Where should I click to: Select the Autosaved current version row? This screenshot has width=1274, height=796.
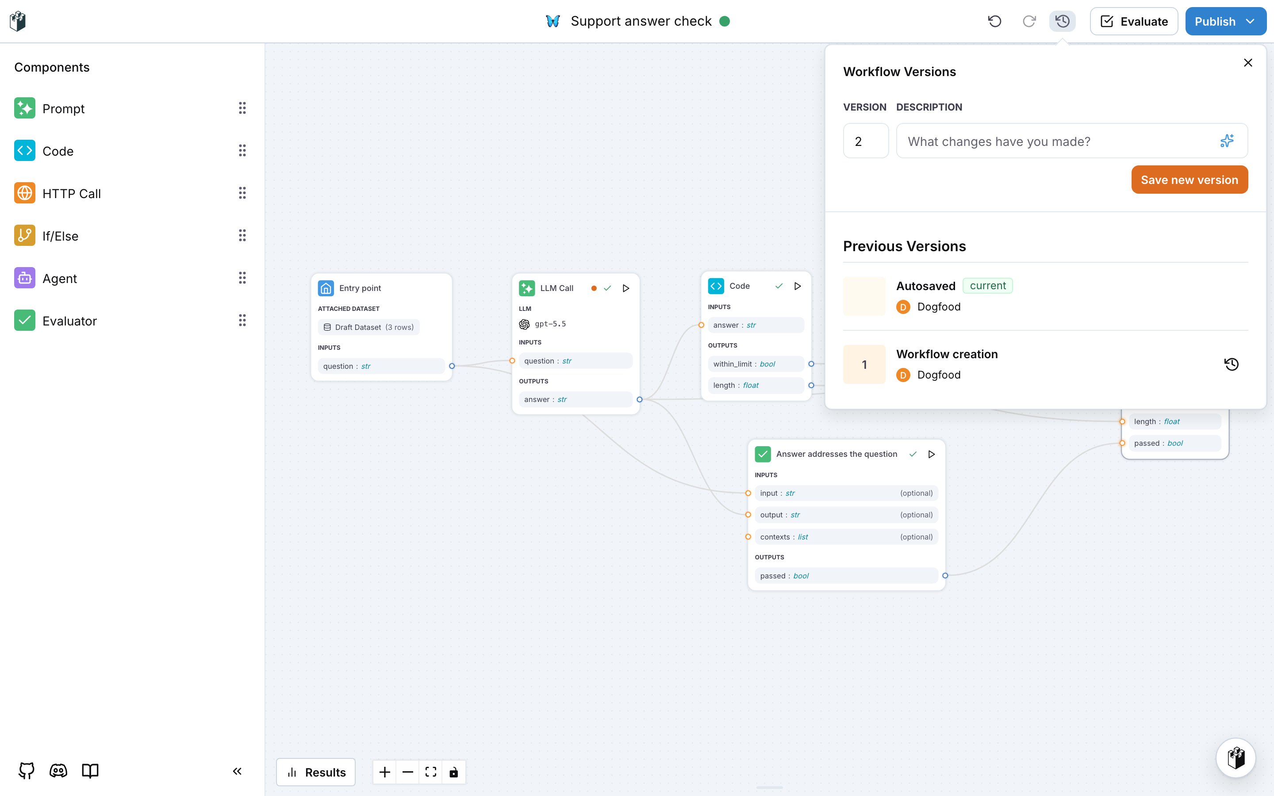pyautogui.click(x=1045, y=296)
